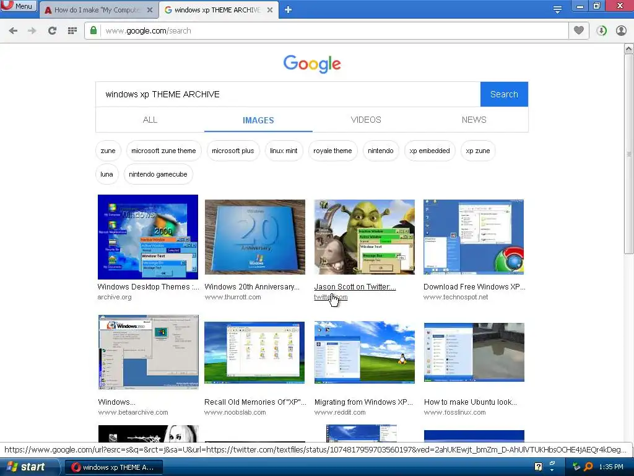The height and width of the screenshot is (476, 634).
Task: Filter by 'luna' chip
Action: coord(106,174)
